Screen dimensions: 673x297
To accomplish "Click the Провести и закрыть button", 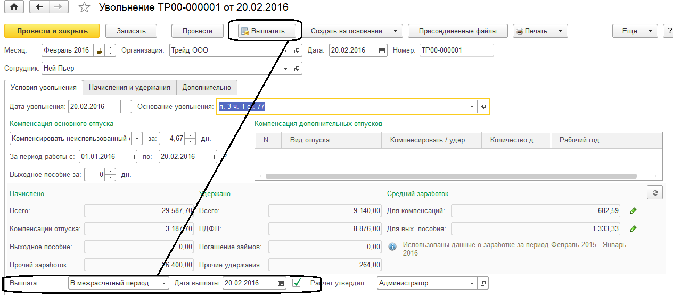I will (52, 31).
